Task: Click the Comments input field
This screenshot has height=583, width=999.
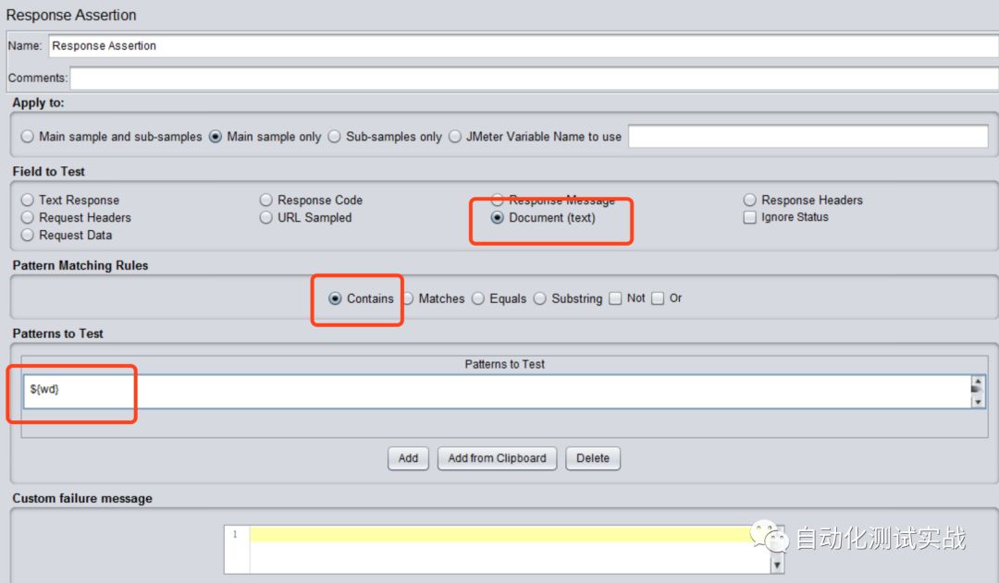Action: [534, 79]
